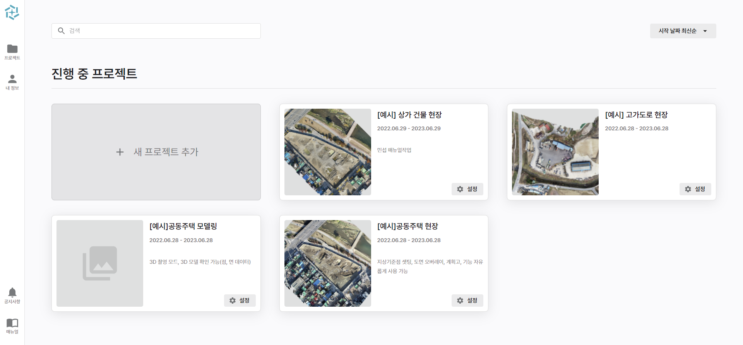
Task: Click the plus icon for new project
Action: 120,152
